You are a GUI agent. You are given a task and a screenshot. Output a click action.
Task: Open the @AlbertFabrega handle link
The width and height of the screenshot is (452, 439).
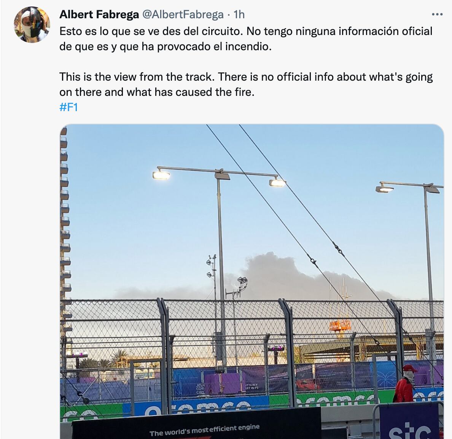click(183, 14)
